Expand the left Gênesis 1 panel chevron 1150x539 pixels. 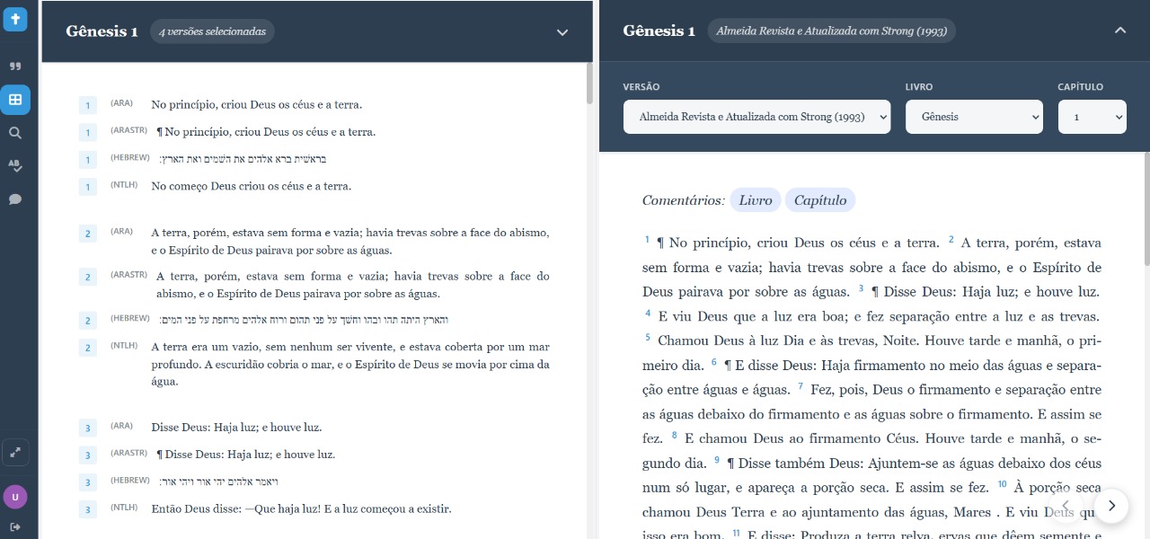562,32
